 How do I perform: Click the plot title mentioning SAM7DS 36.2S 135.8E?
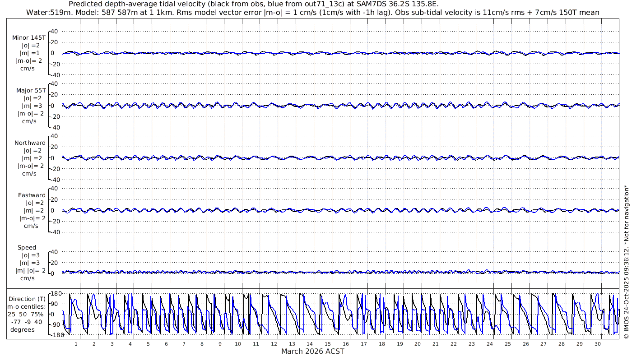point(253,4)
